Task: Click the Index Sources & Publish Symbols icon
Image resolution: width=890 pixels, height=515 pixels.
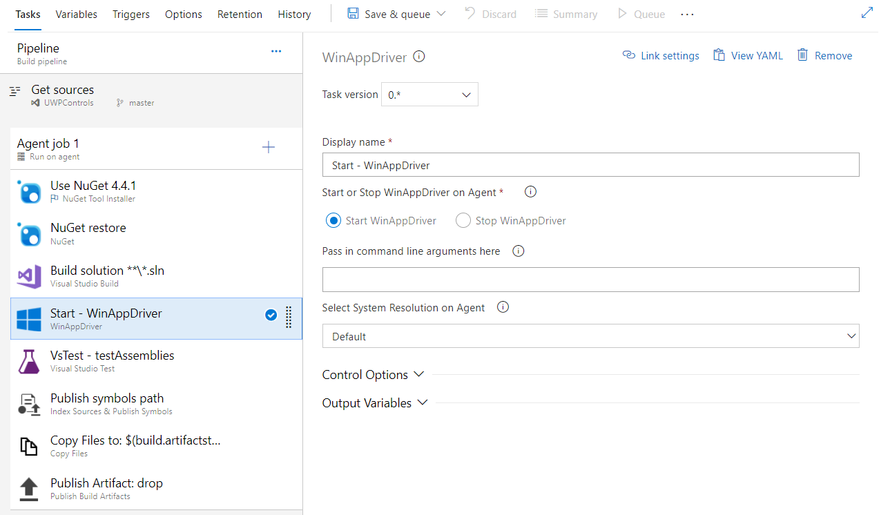Action: point(29,405)
